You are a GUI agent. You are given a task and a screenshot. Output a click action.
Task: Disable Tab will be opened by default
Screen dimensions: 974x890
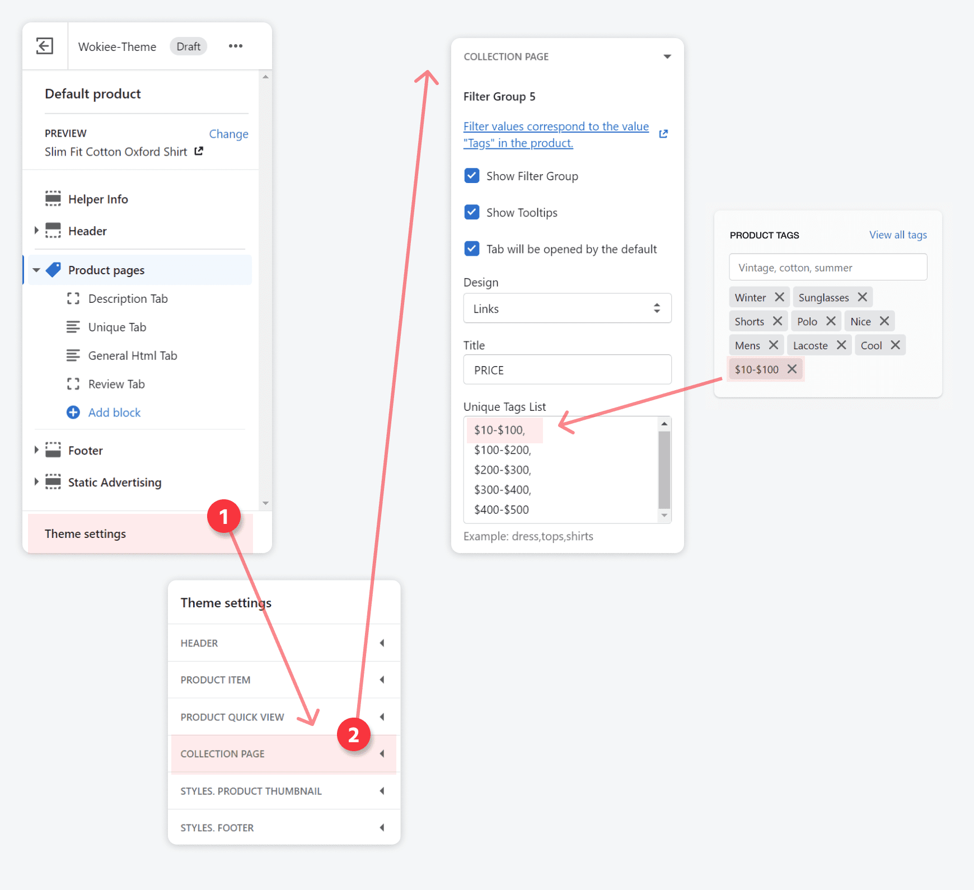click(472, 249)
